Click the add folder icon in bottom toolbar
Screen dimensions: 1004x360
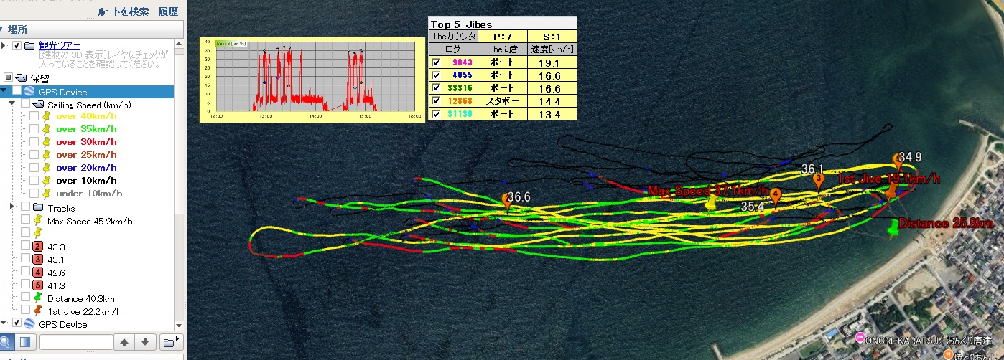169,342
